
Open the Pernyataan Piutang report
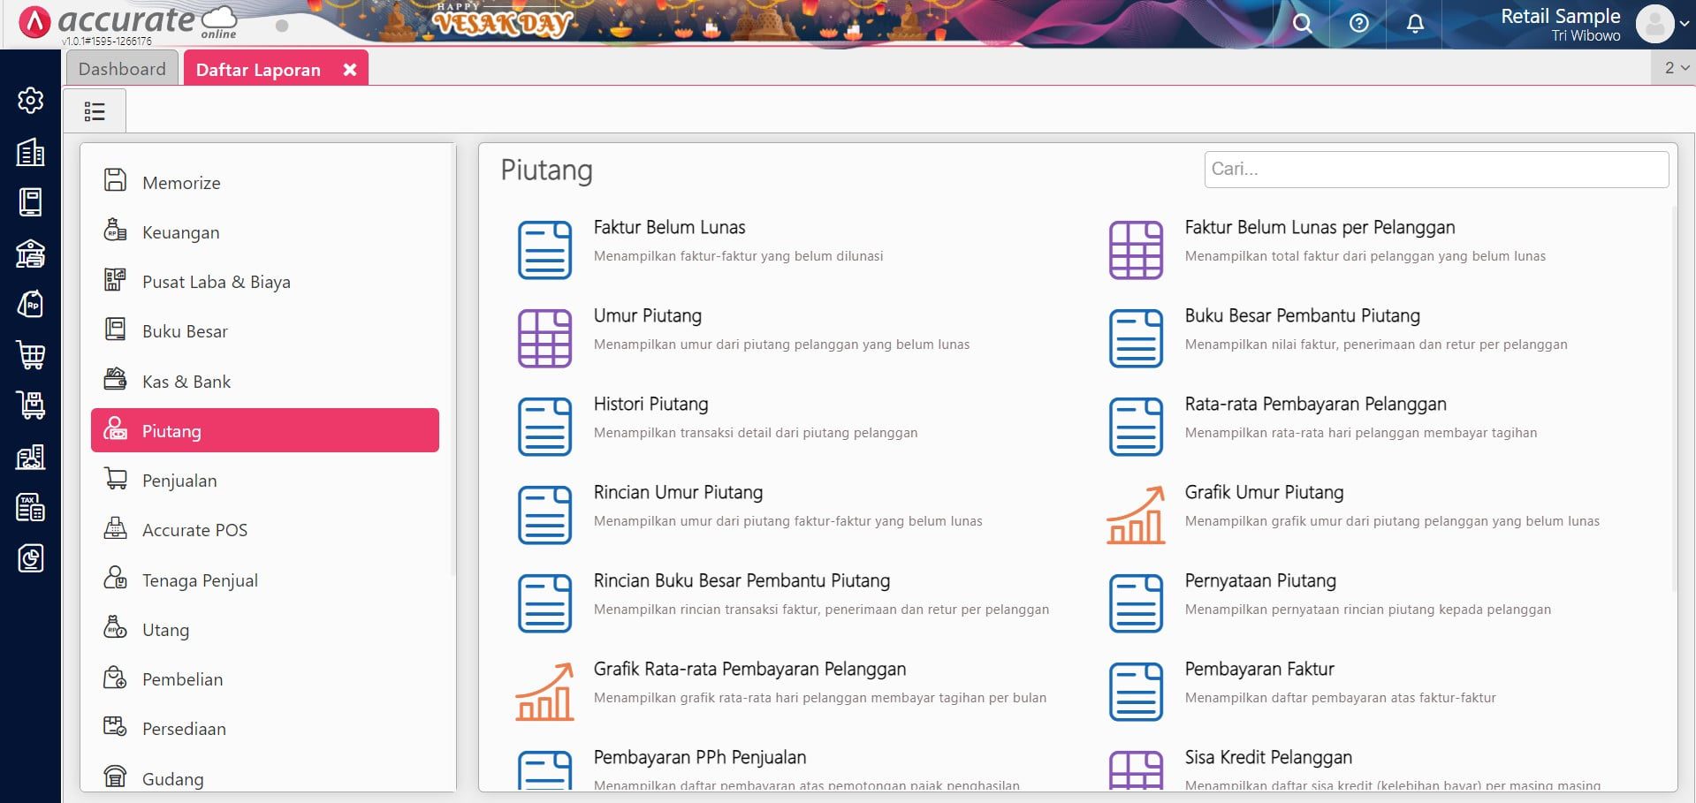(x=1259, y=581)
